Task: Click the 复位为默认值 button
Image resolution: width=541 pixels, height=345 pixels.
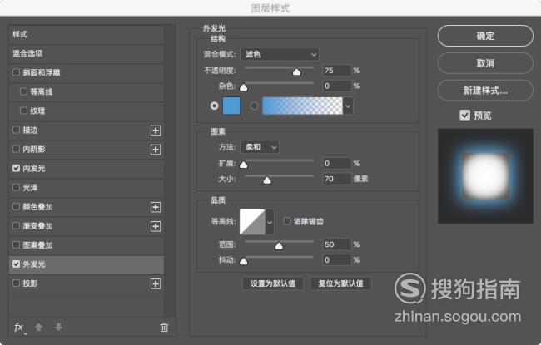Action: [341, 283]
